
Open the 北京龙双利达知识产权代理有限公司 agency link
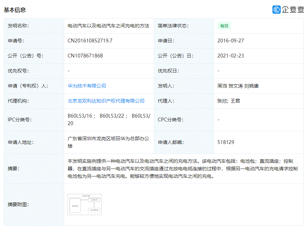[x=106, y=101]
